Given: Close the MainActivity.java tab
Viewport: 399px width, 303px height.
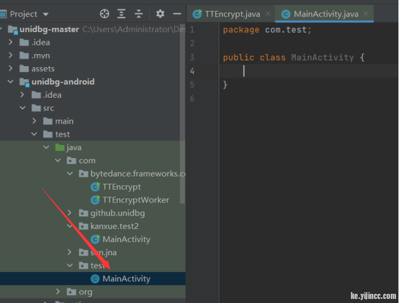Looking at the screenshot, I should 366,14.
